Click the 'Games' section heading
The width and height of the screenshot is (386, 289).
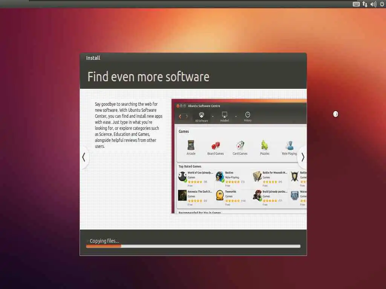[x=184, y=131]
